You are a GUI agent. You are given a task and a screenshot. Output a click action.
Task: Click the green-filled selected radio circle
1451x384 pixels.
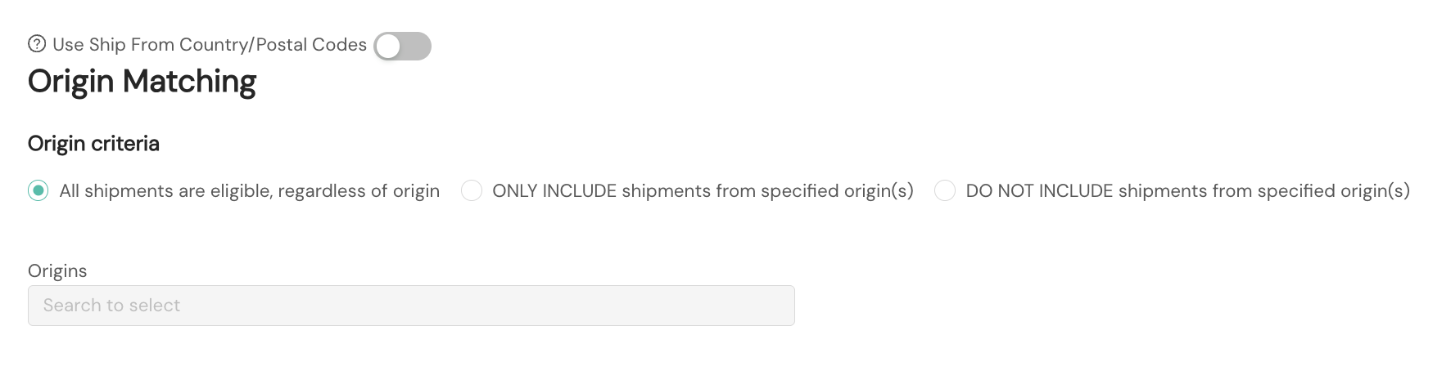tap(38, 190)
